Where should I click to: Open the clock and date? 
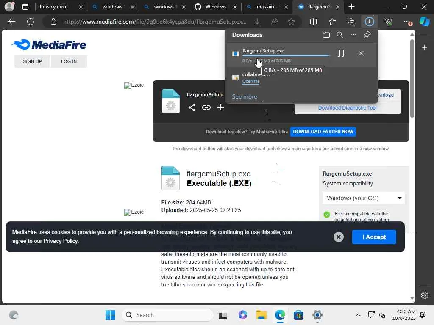pyautogui.click(x=404, y=315)
